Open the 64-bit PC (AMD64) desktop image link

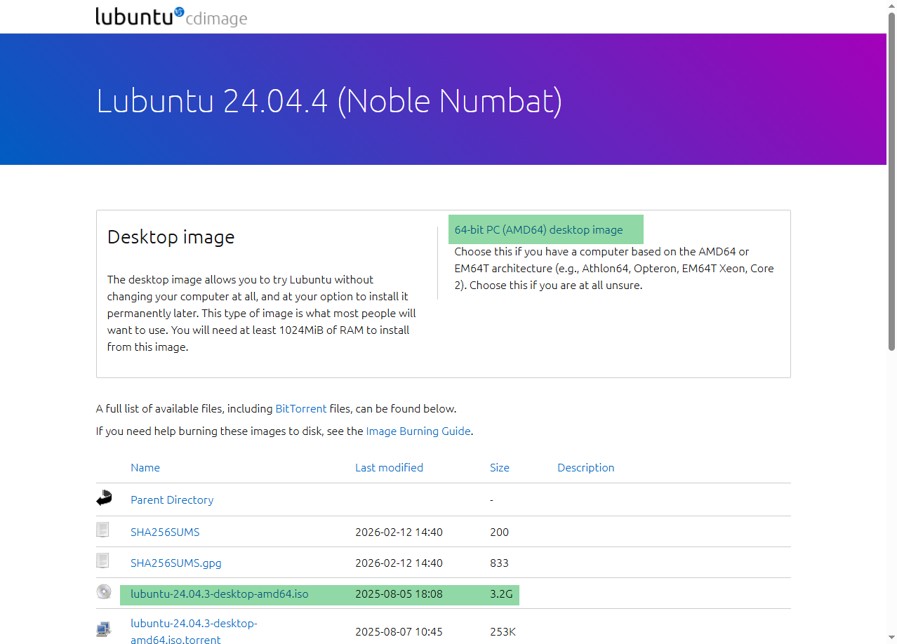538,229
